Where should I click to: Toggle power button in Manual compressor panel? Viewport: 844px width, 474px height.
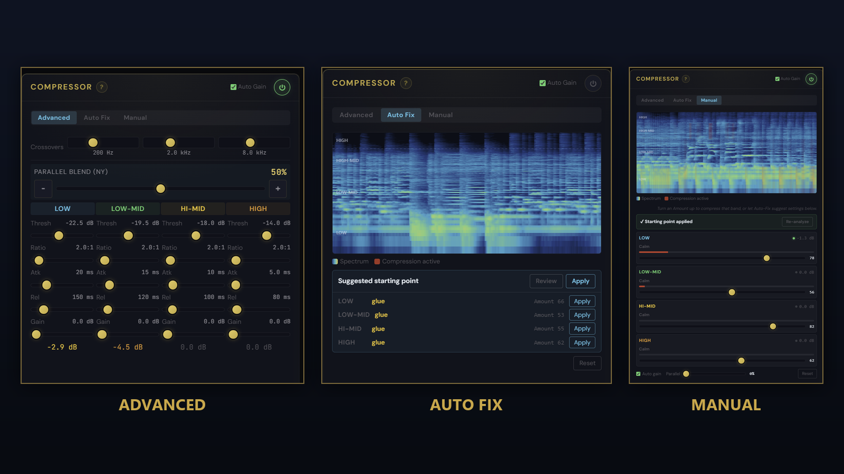coord(811,79)
